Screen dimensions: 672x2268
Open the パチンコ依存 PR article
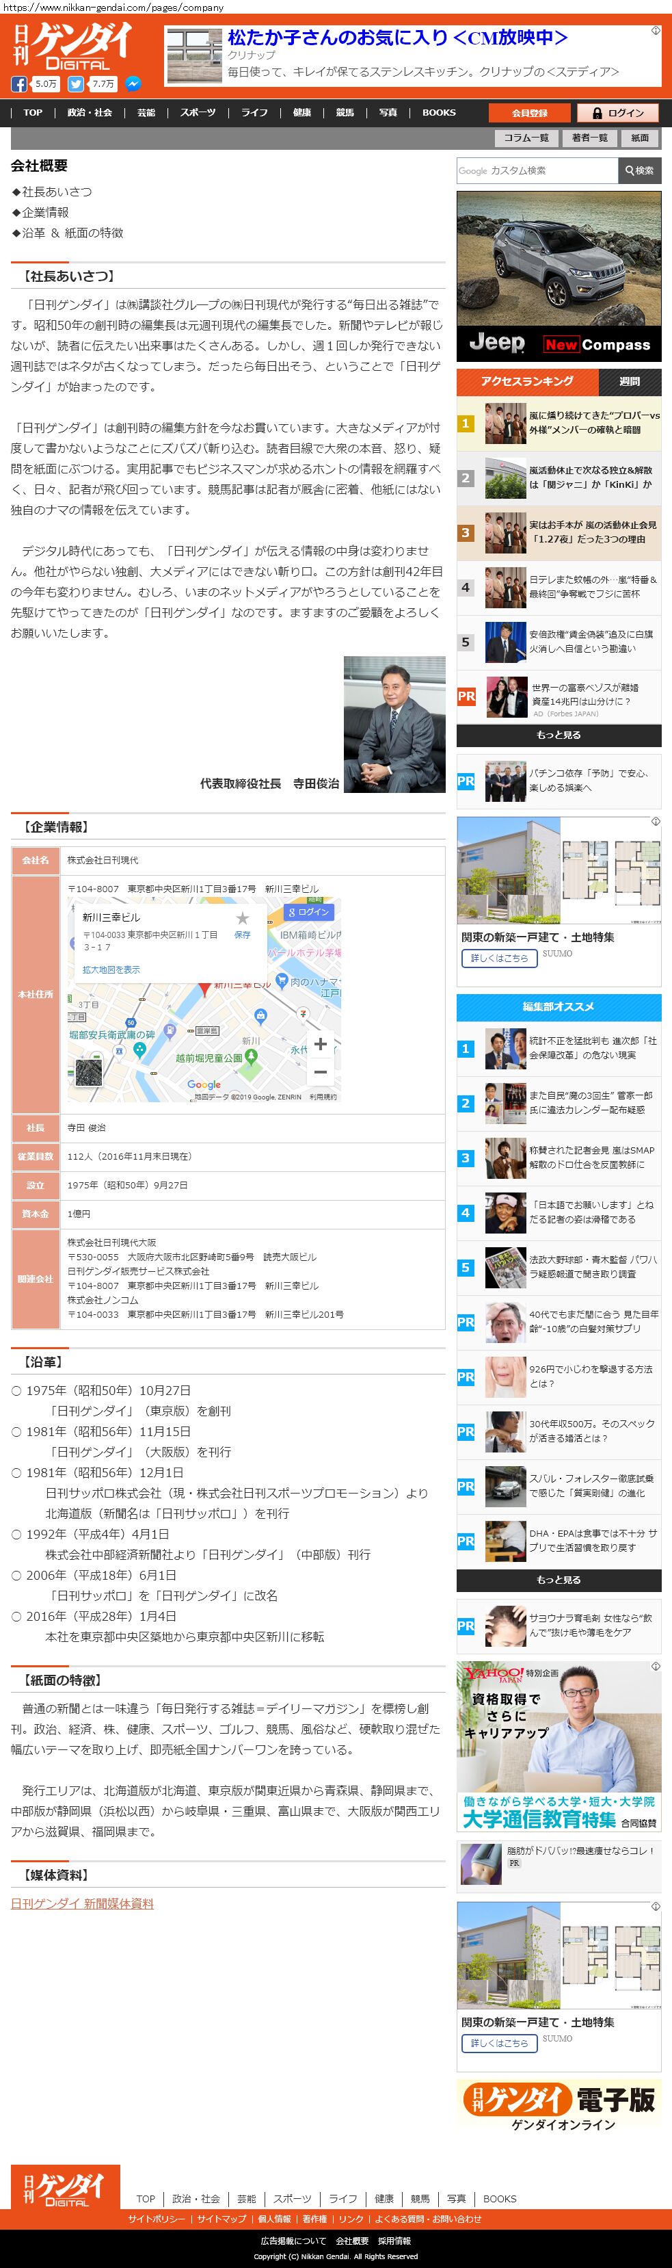(559, 781)
